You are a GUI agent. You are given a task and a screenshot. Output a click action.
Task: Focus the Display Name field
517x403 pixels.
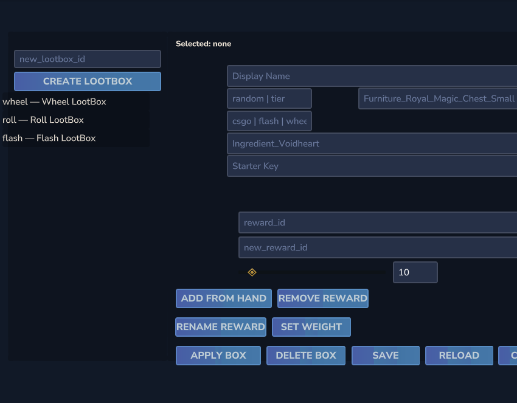coord(372,76)
